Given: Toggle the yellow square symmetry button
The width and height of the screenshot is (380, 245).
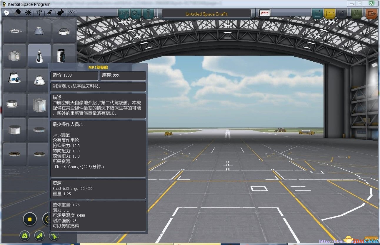Looking at the screenshot, I should 30,219.
